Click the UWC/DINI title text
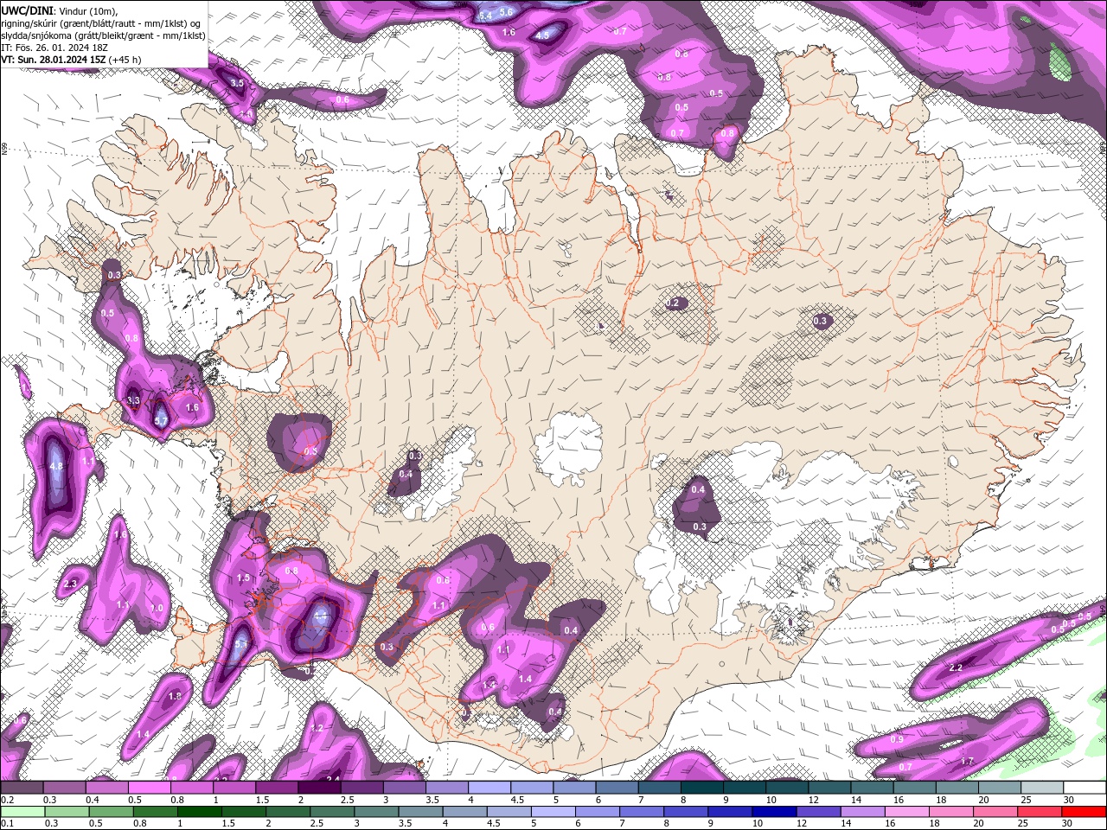The height and width of the screenshot is (830, 1107). coord(28,10)
